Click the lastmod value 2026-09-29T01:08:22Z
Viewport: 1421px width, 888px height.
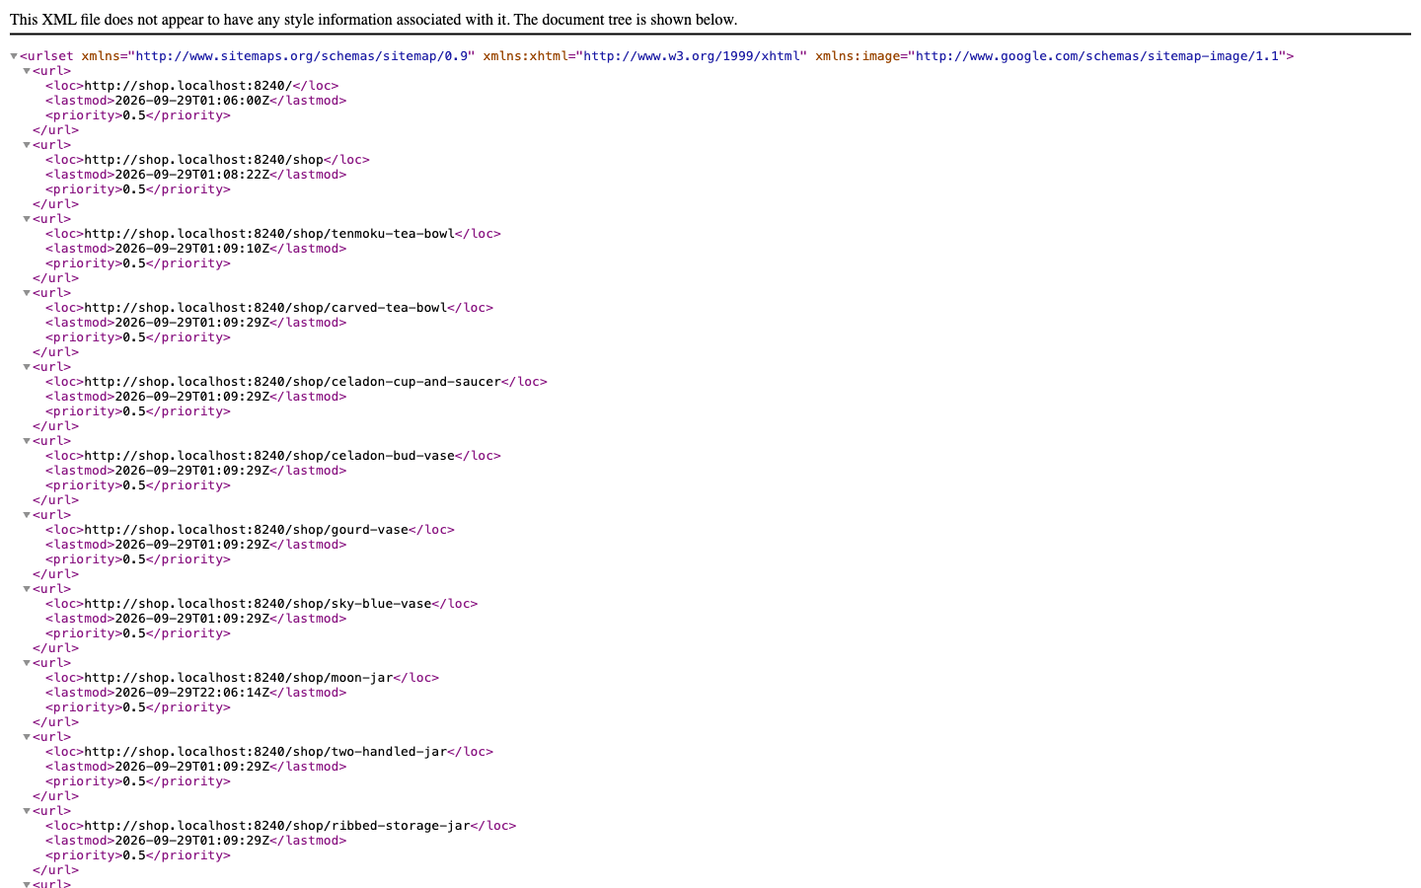[x=192, y=175]
